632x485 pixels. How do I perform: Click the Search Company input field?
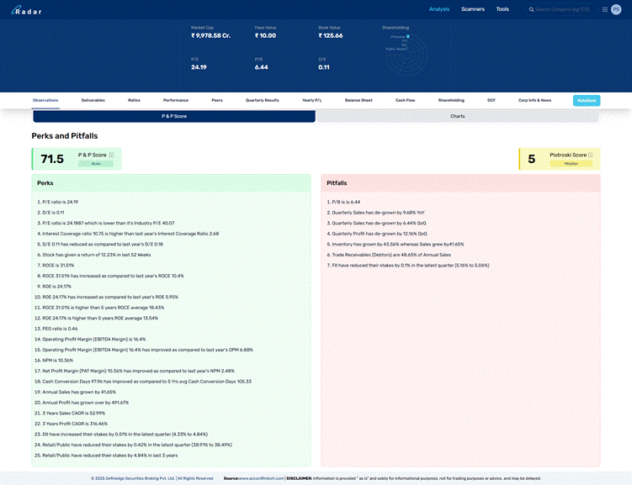(x=562, y=9)
